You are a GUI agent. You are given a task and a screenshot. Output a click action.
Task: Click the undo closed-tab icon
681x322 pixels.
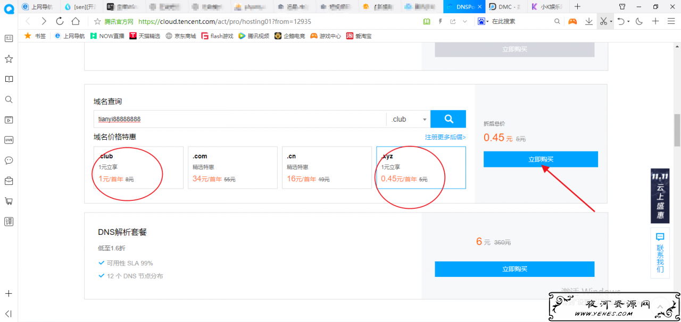click(x=620, y=21)
